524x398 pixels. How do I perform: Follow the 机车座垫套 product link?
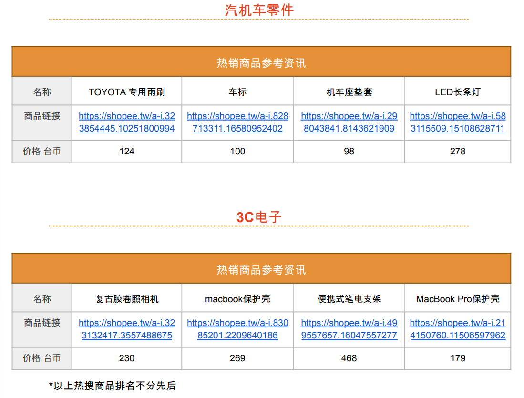point(349,122)
